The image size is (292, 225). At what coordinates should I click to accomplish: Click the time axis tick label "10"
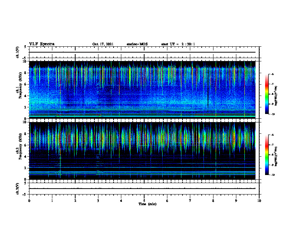click(x=259, y=201)
